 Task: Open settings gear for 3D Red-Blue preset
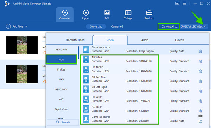(x=200, y=81)
